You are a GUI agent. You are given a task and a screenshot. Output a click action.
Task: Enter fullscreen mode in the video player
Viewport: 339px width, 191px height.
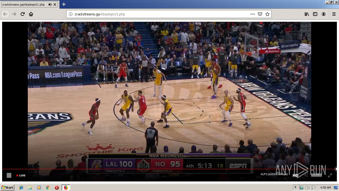(x=330, y=175)
